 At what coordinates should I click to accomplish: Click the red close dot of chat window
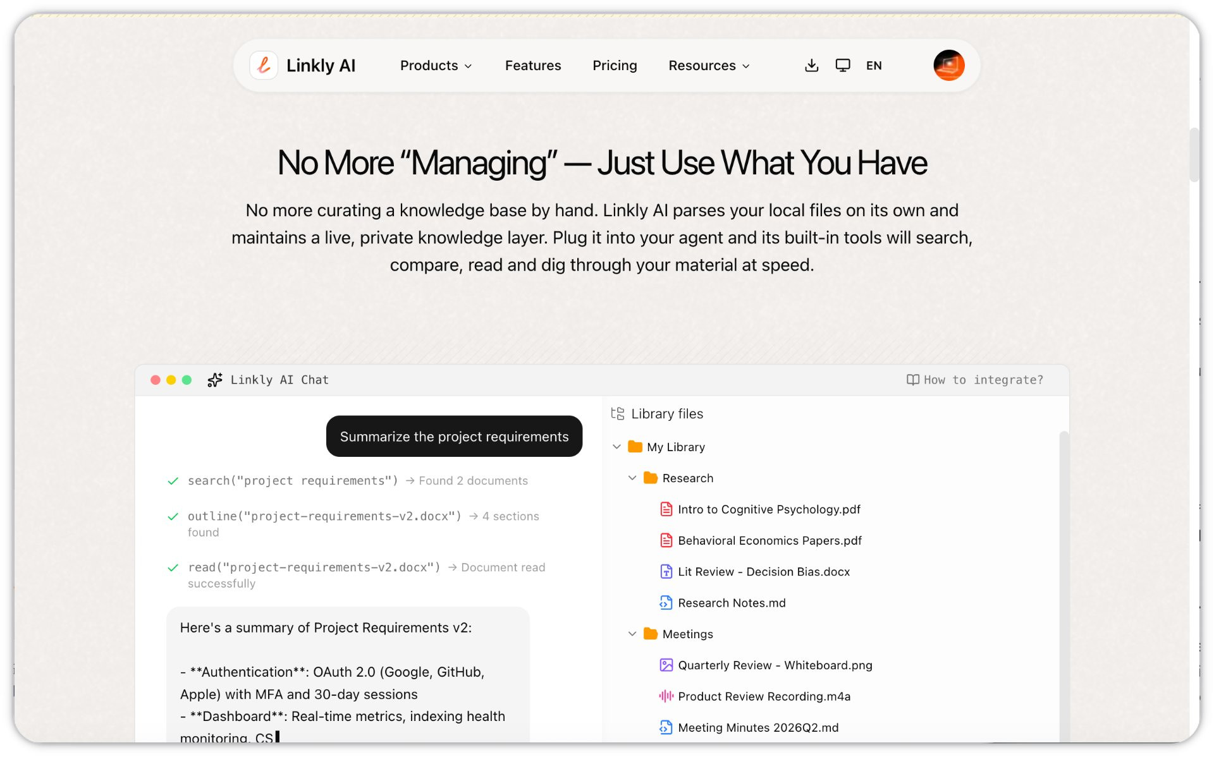(155, 380)
